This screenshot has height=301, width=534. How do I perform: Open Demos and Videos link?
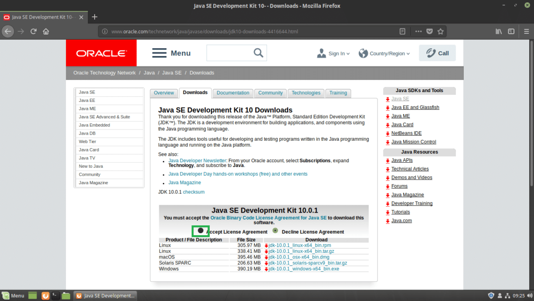412,178
